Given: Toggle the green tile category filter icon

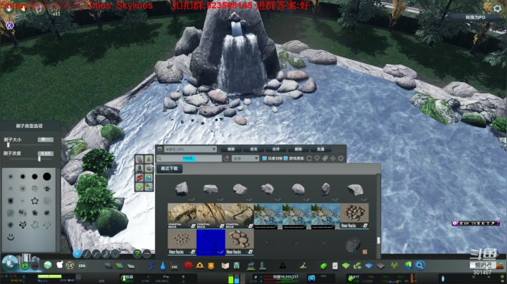Looking at the screenshot, I should [139, 186].
